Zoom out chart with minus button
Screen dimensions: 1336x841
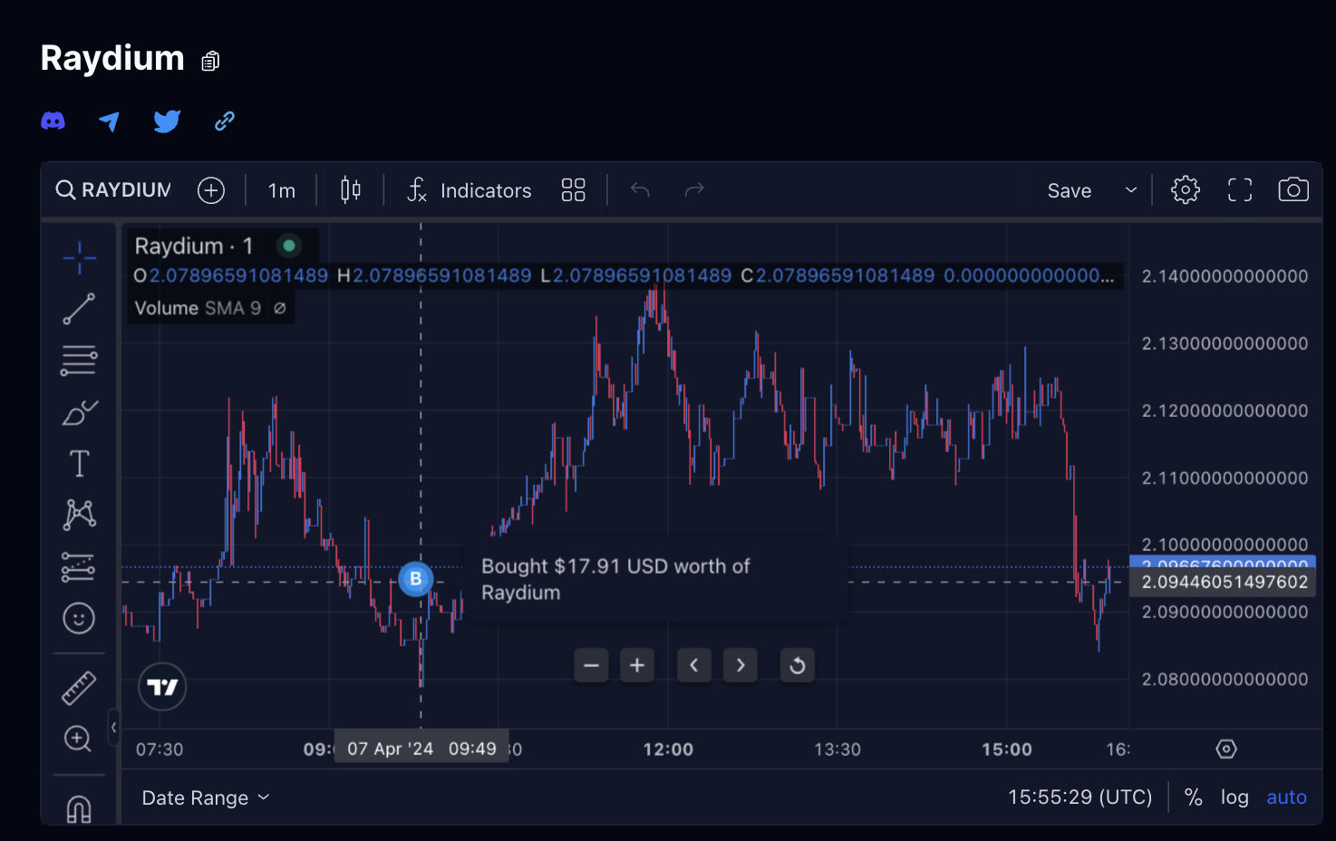591,666
